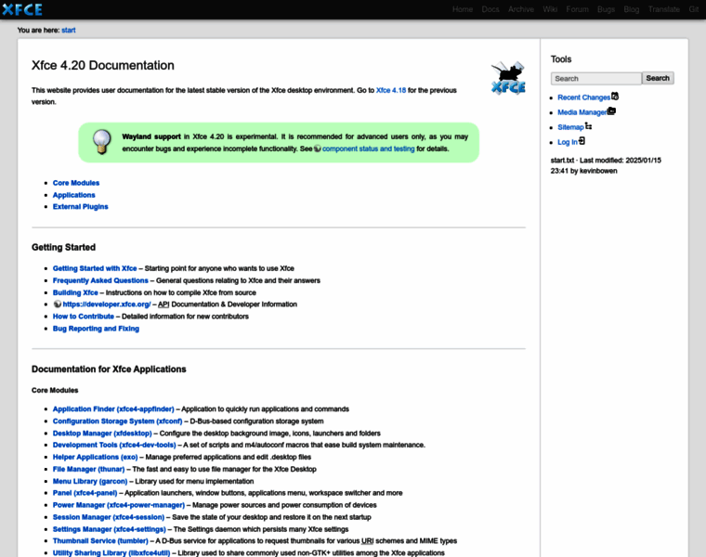The width and height of the screenshot is (706, 557).
Task: Open the Xfce 4.18 link
Action: (391, 90)
